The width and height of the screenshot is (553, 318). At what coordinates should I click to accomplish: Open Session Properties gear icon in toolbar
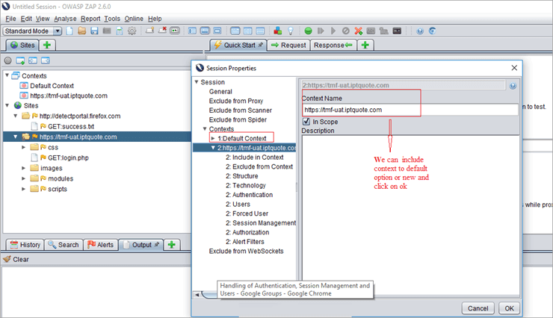tap(132, 31)
